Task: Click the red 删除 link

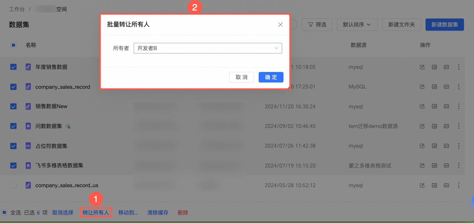Action: (x=183, y=212)
